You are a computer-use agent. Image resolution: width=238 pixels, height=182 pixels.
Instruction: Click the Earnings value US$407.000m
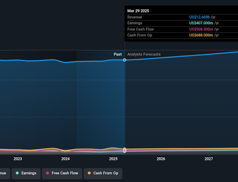(x=201, y=23)
